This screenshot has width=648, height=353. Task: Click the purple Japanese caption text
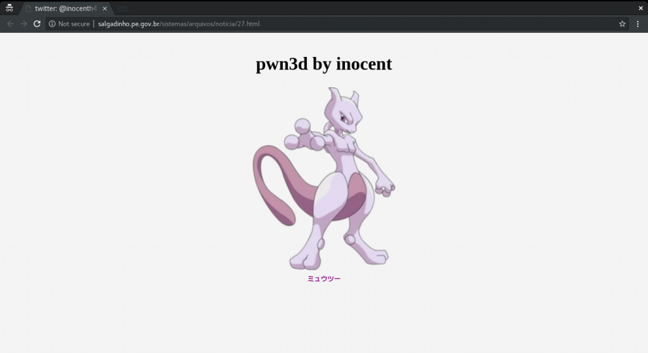324,278
